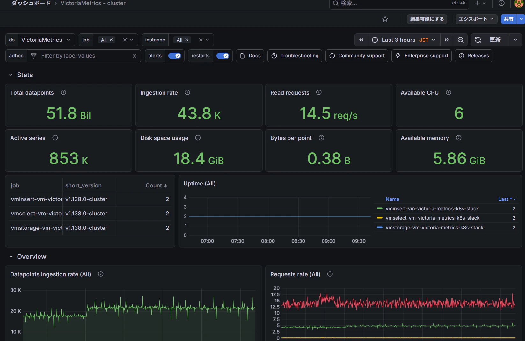Open the plus new-item menu

coord(480,3)
